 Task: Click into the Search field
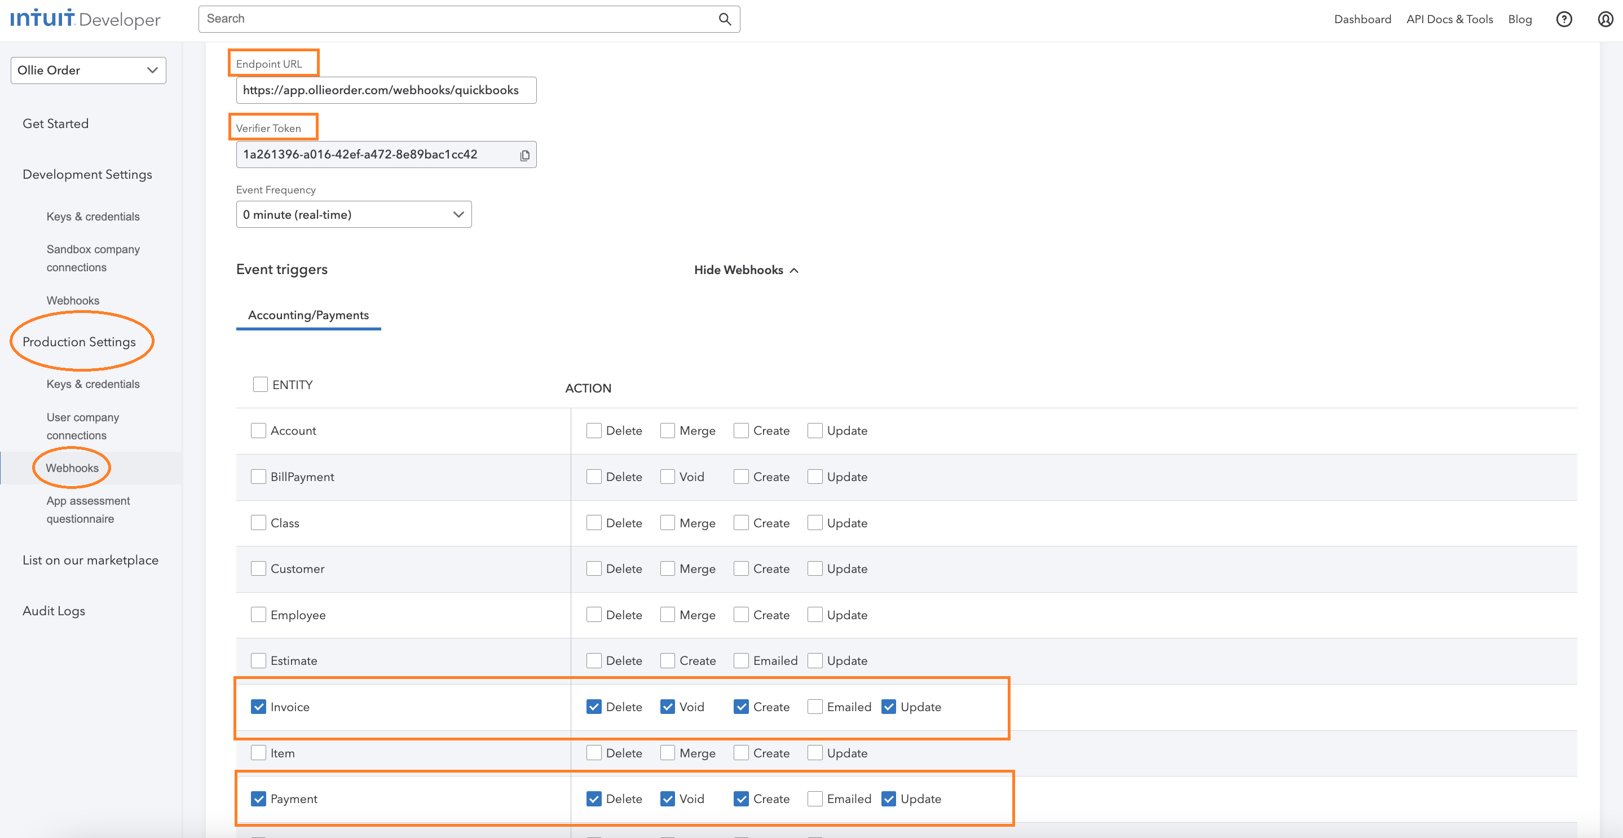[x=469, y=19]
